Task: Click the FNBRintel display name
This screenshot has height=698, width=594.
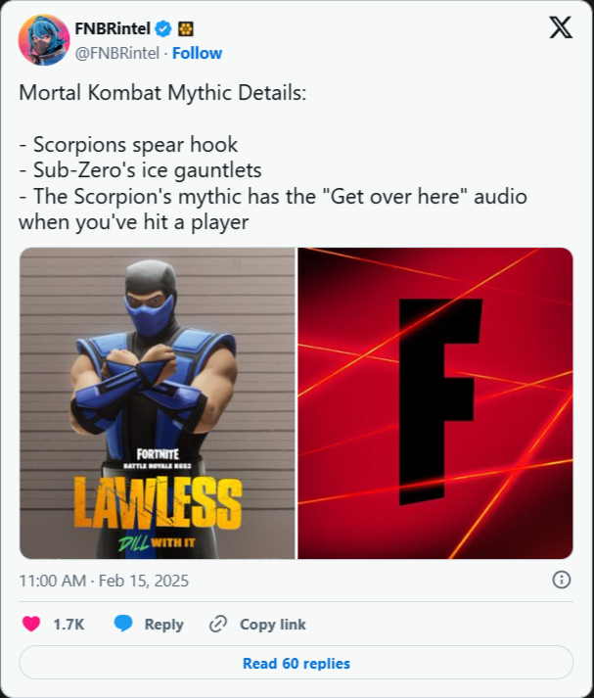Action: [113, 29]
